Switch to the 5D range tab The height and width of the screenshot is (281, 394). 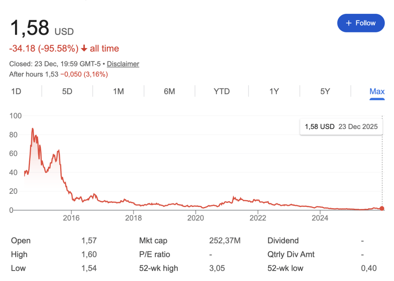[x=67, y=91]
